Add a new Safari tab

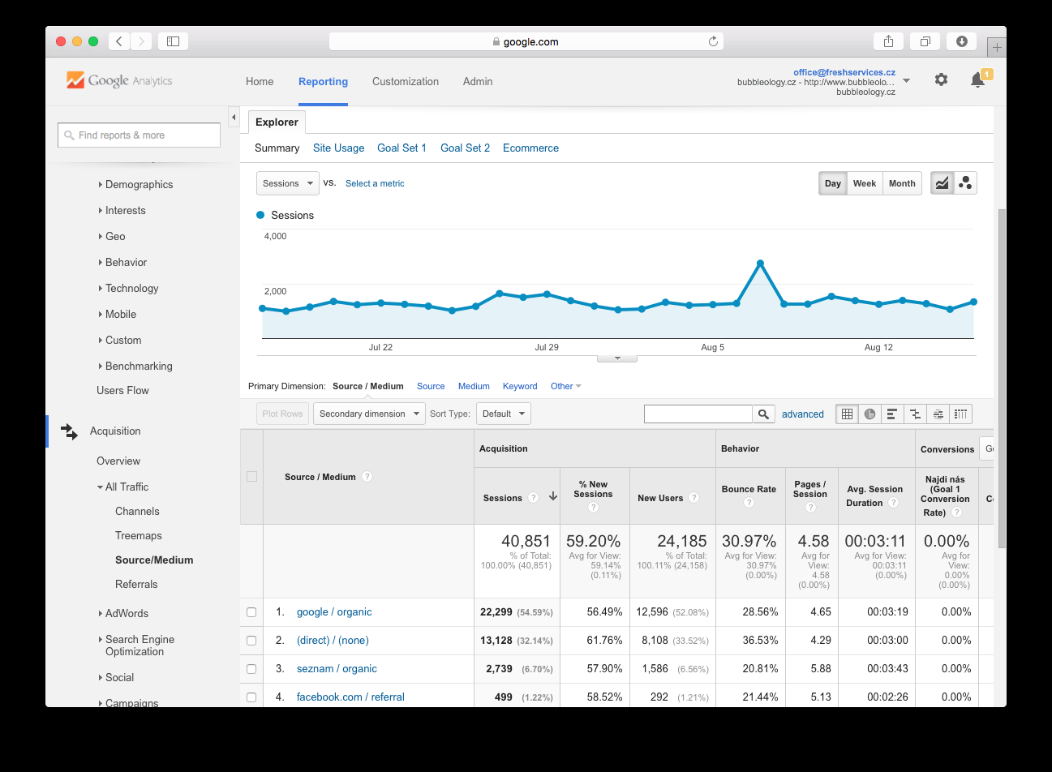click(x=997, y=47)
